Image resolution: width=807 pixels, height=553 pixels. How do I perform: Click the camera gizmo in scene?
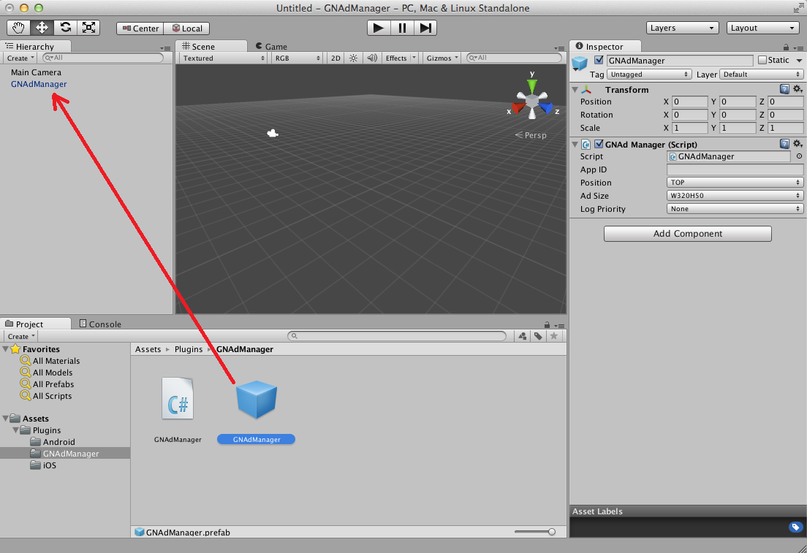tap(273, 134)
